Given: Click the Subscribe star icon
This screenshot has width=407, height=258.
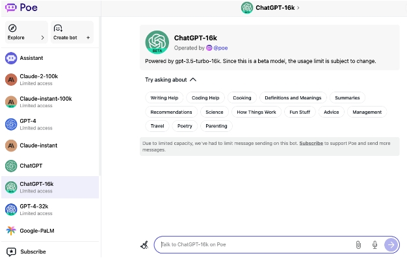Looking at the screenshot, I should 11,252.
